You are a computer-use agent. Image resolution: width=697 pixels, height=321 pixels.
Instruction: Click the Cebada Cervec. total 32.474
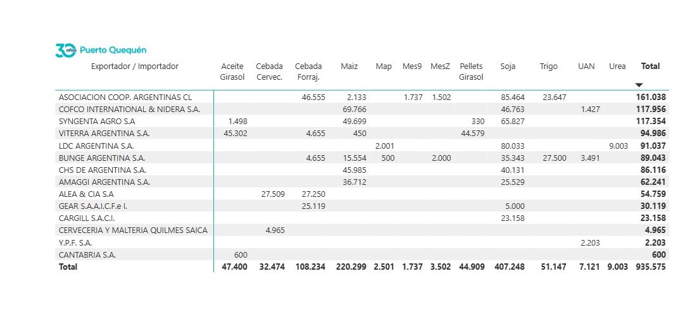coord(272,267)
